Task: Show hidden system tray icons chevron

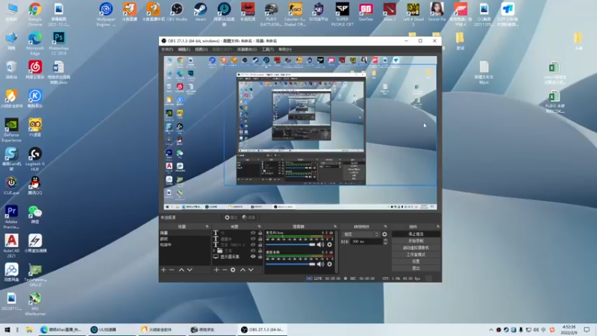Action: [491, 330]
